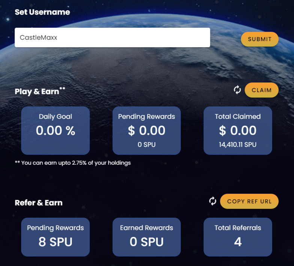Viewport: 294px width, 266px height.
Task: Open the Total Referrals card
Action: tap(238, 237)
